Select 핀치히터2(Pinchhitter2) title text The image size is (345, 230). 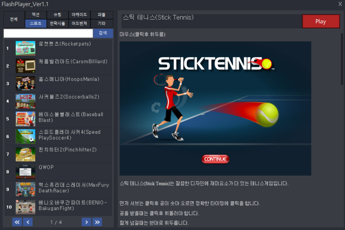67,150
